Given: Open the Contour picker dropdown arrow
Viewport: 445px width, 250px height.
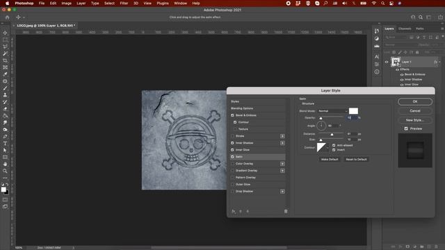Looking at the screenshot, I should click(327, 148).
